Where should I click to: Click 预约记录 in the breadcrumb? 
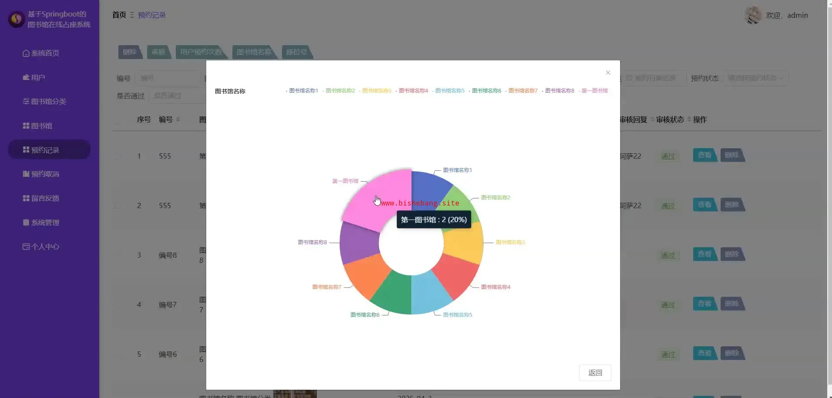(x=152, y=15)
